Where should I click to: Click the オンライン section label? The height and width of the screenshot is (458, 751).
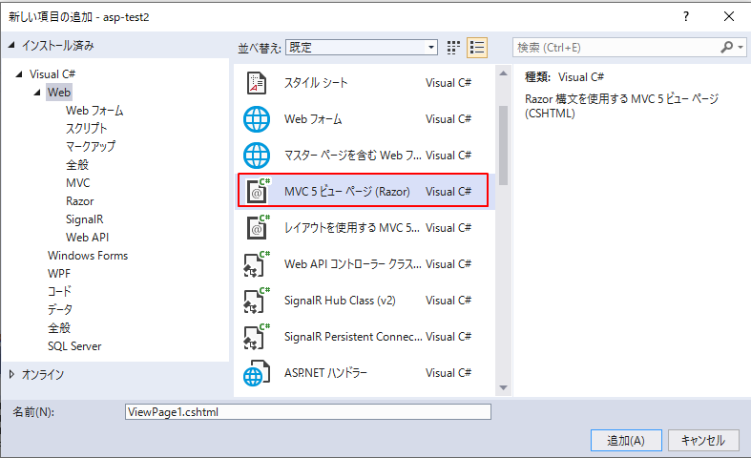tap(43, 375)
